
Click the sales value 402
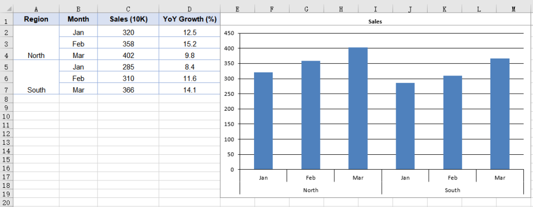point(128,55)
